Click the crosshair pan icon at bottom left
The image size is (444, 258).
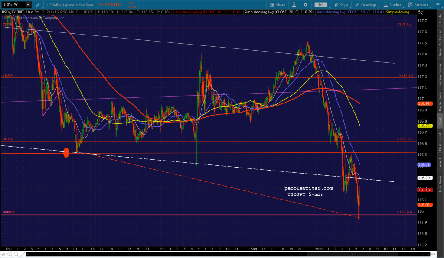click(x=3, y=255)
